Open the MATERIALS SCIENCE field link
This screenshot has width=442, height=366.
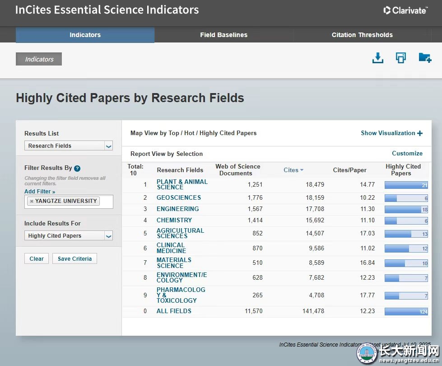[x=174, y=263]
